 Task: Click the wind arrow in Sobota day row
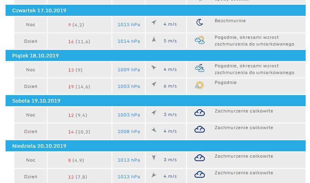pyautogui.click(x=154, y=130)
